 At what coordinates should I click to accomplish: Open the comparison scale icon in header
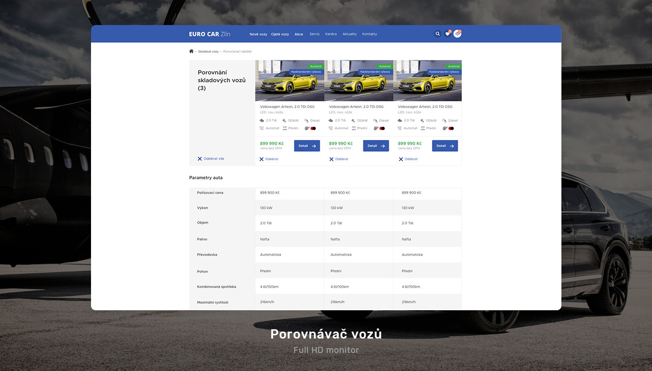[x=457, y=34]
